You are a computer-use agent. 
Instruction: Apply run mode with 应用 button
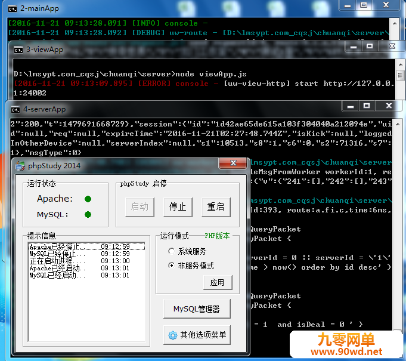(x=218, y=282)
